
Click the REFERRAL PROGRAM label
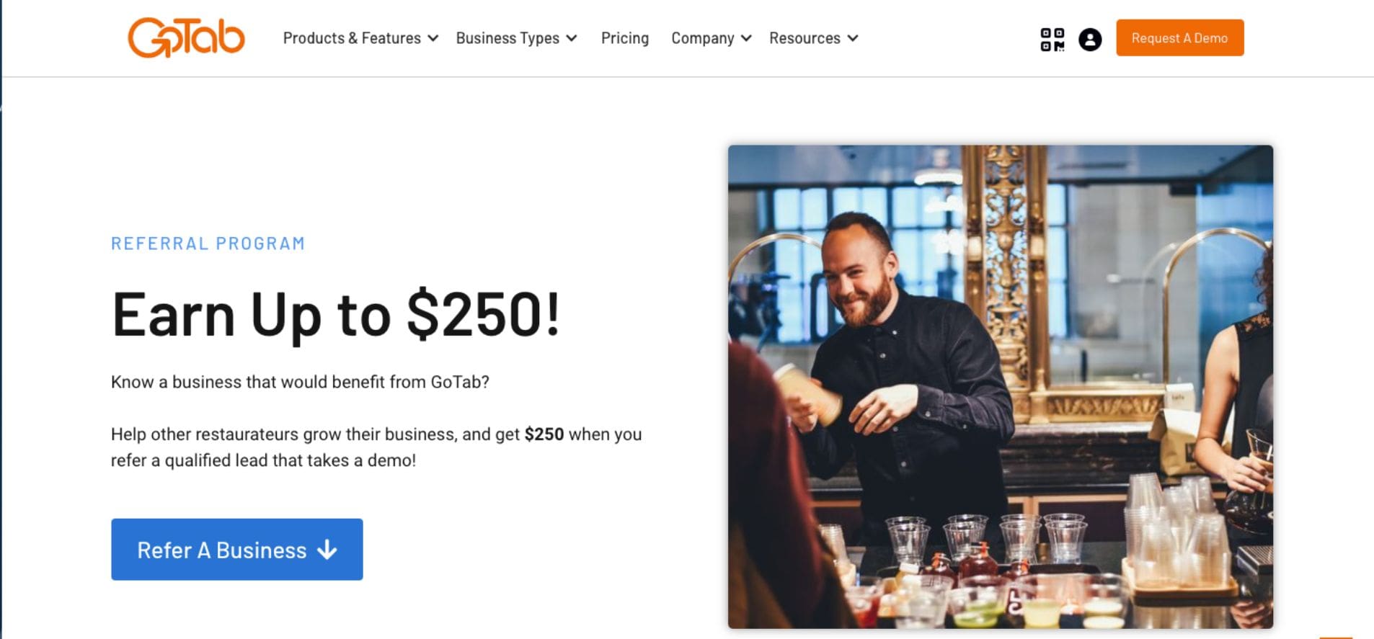tap(208, 243)
